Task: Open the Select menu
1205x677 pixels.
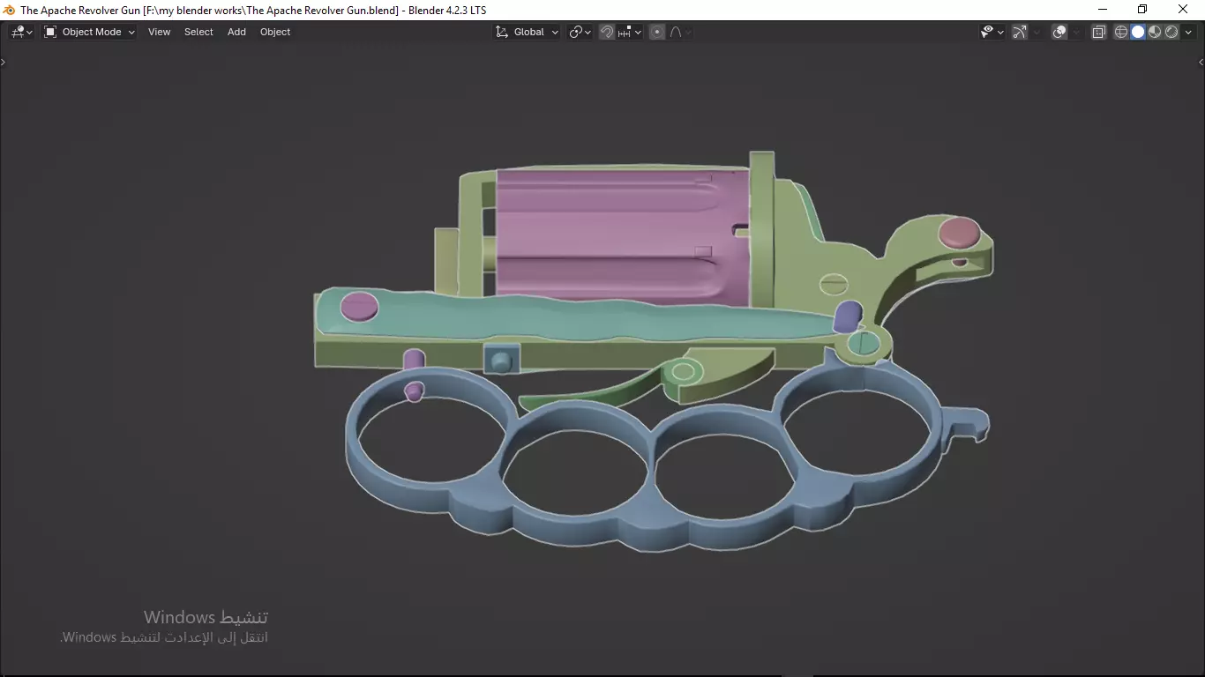Action: point(198,32)
